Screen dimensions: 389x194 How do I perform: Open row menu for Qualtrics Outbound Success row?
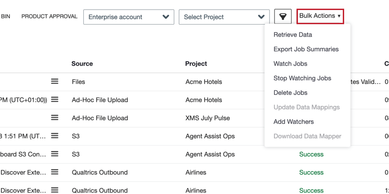tap(54, 172)
